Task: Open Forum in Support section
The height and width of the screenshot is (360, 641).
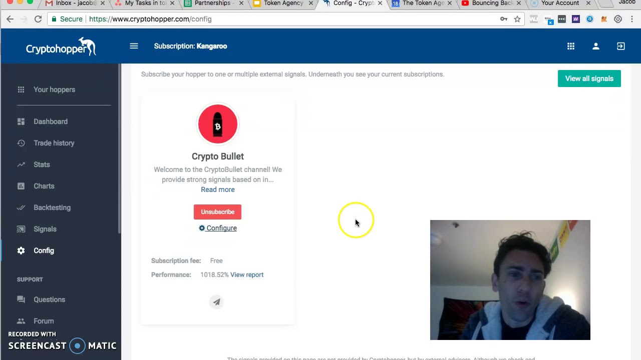Action: (x=44, y=321)
